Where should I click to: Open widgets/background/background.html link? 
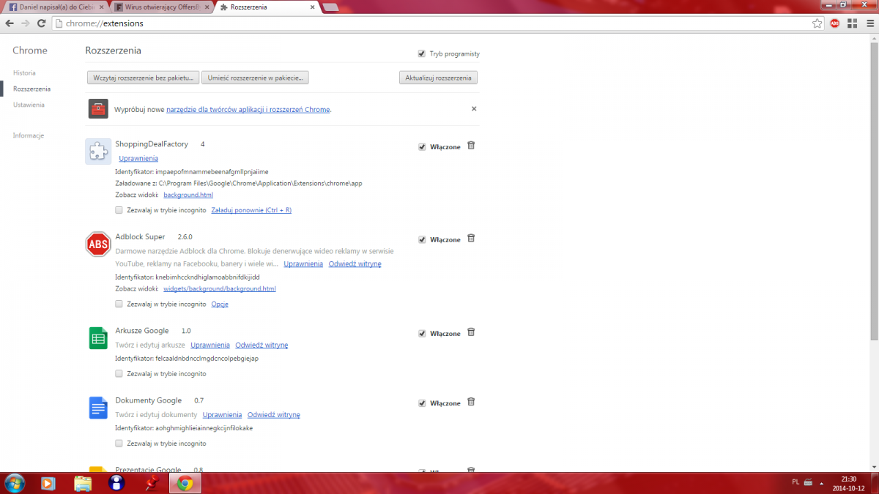[220, 288]
